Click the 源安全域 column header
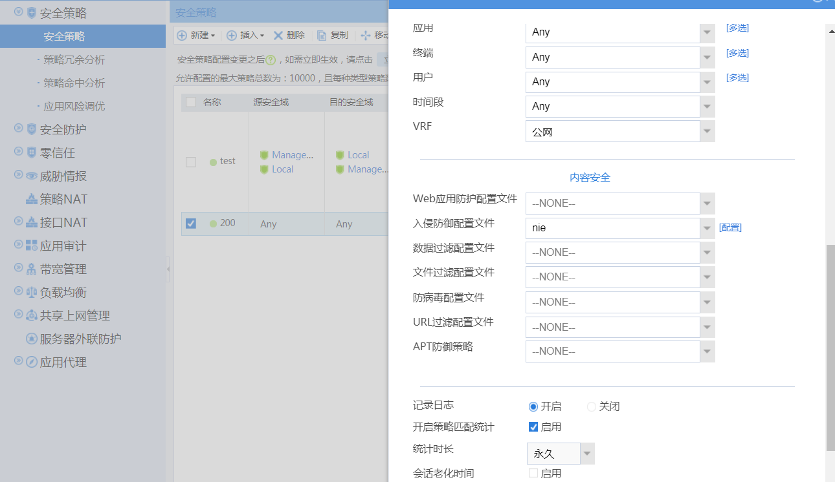The image size is (835, 482). coord(271,102)
